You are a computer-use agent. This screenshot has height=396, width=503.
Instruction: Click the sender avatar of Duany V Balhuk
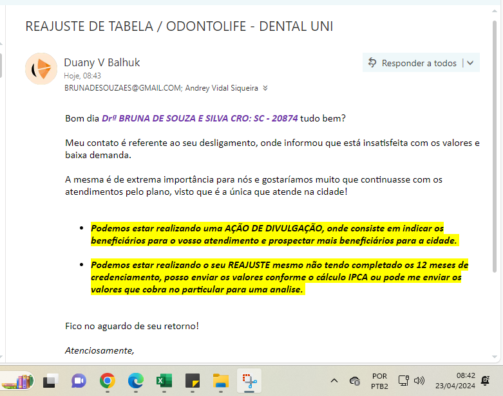click(x=41, y=69)
